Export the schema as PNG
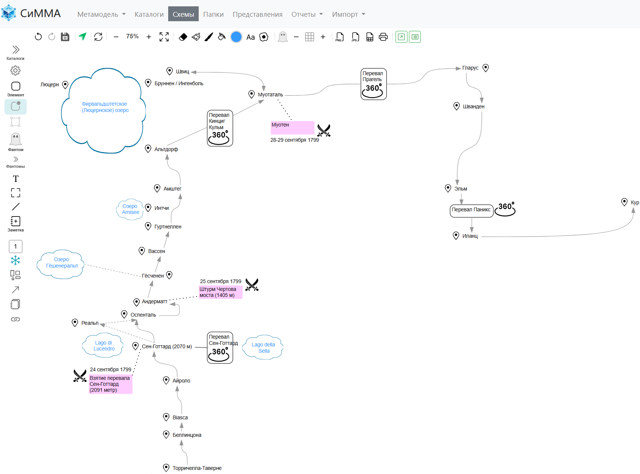Viewport: 640px width, 474px height. pyautogui.click(x=340, y=37)
